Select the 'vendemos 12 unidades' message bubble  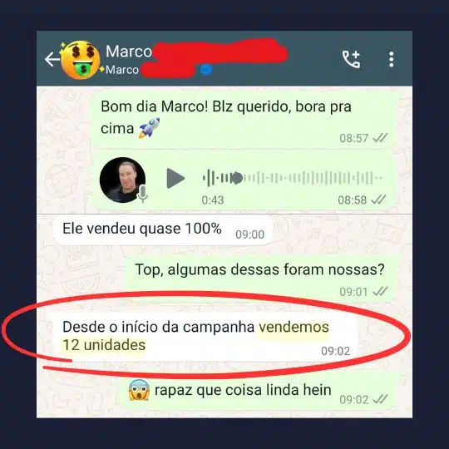(205, 337)
